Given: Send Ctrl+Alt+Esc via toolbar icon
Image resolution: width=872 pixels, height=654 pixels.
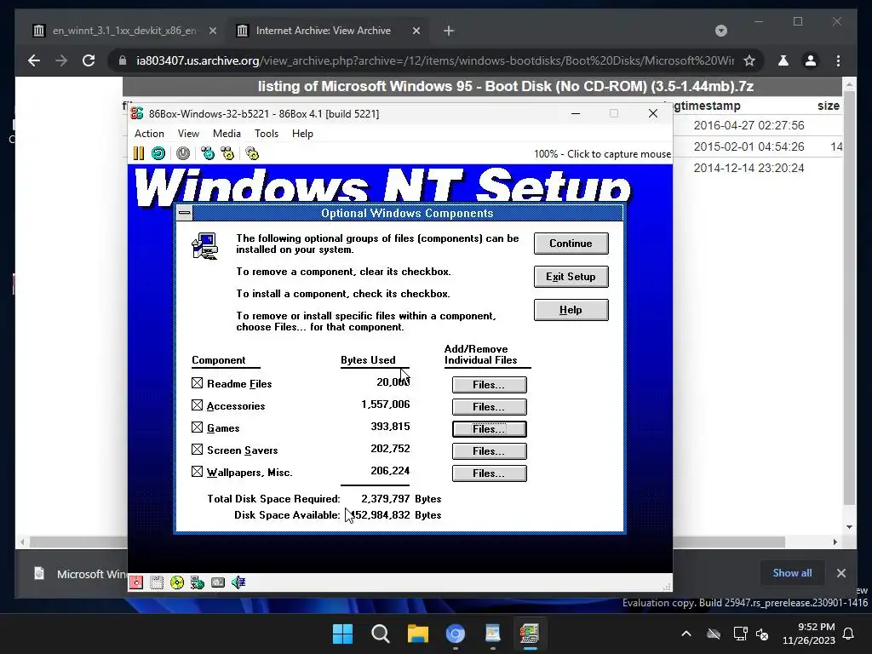Looking at the screenshot, I should [227, 153].
